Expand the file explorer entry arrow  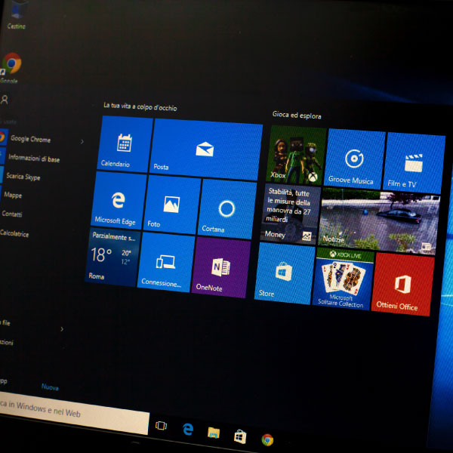(62, 329)
